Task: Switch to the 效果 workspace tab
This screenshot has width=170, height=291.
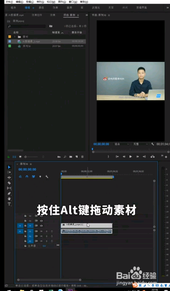Action: pyautogui.click(x=55, y=7)
